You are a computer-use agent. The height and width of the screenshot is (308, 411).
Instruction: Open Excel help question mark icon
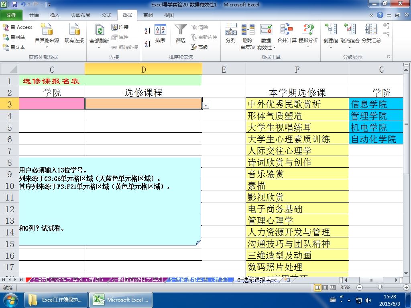[x=380, y=15]
